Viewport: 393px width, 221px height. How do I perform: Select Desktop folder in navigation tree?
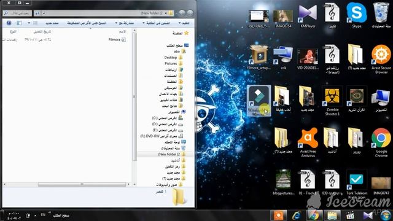click(173, 57)
